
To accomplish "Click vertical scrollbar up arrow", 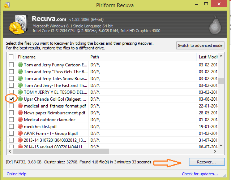I will (221, 56).
